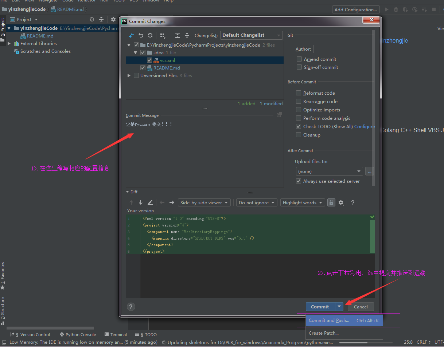Choose Create Patch from the menu

(324, 333)
